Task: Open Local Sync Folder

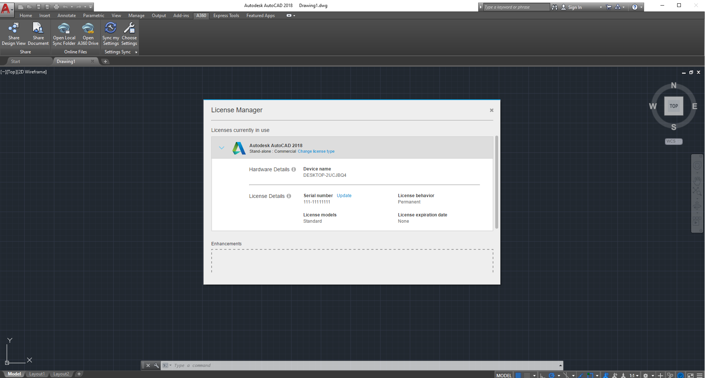Action: point(64,34)
